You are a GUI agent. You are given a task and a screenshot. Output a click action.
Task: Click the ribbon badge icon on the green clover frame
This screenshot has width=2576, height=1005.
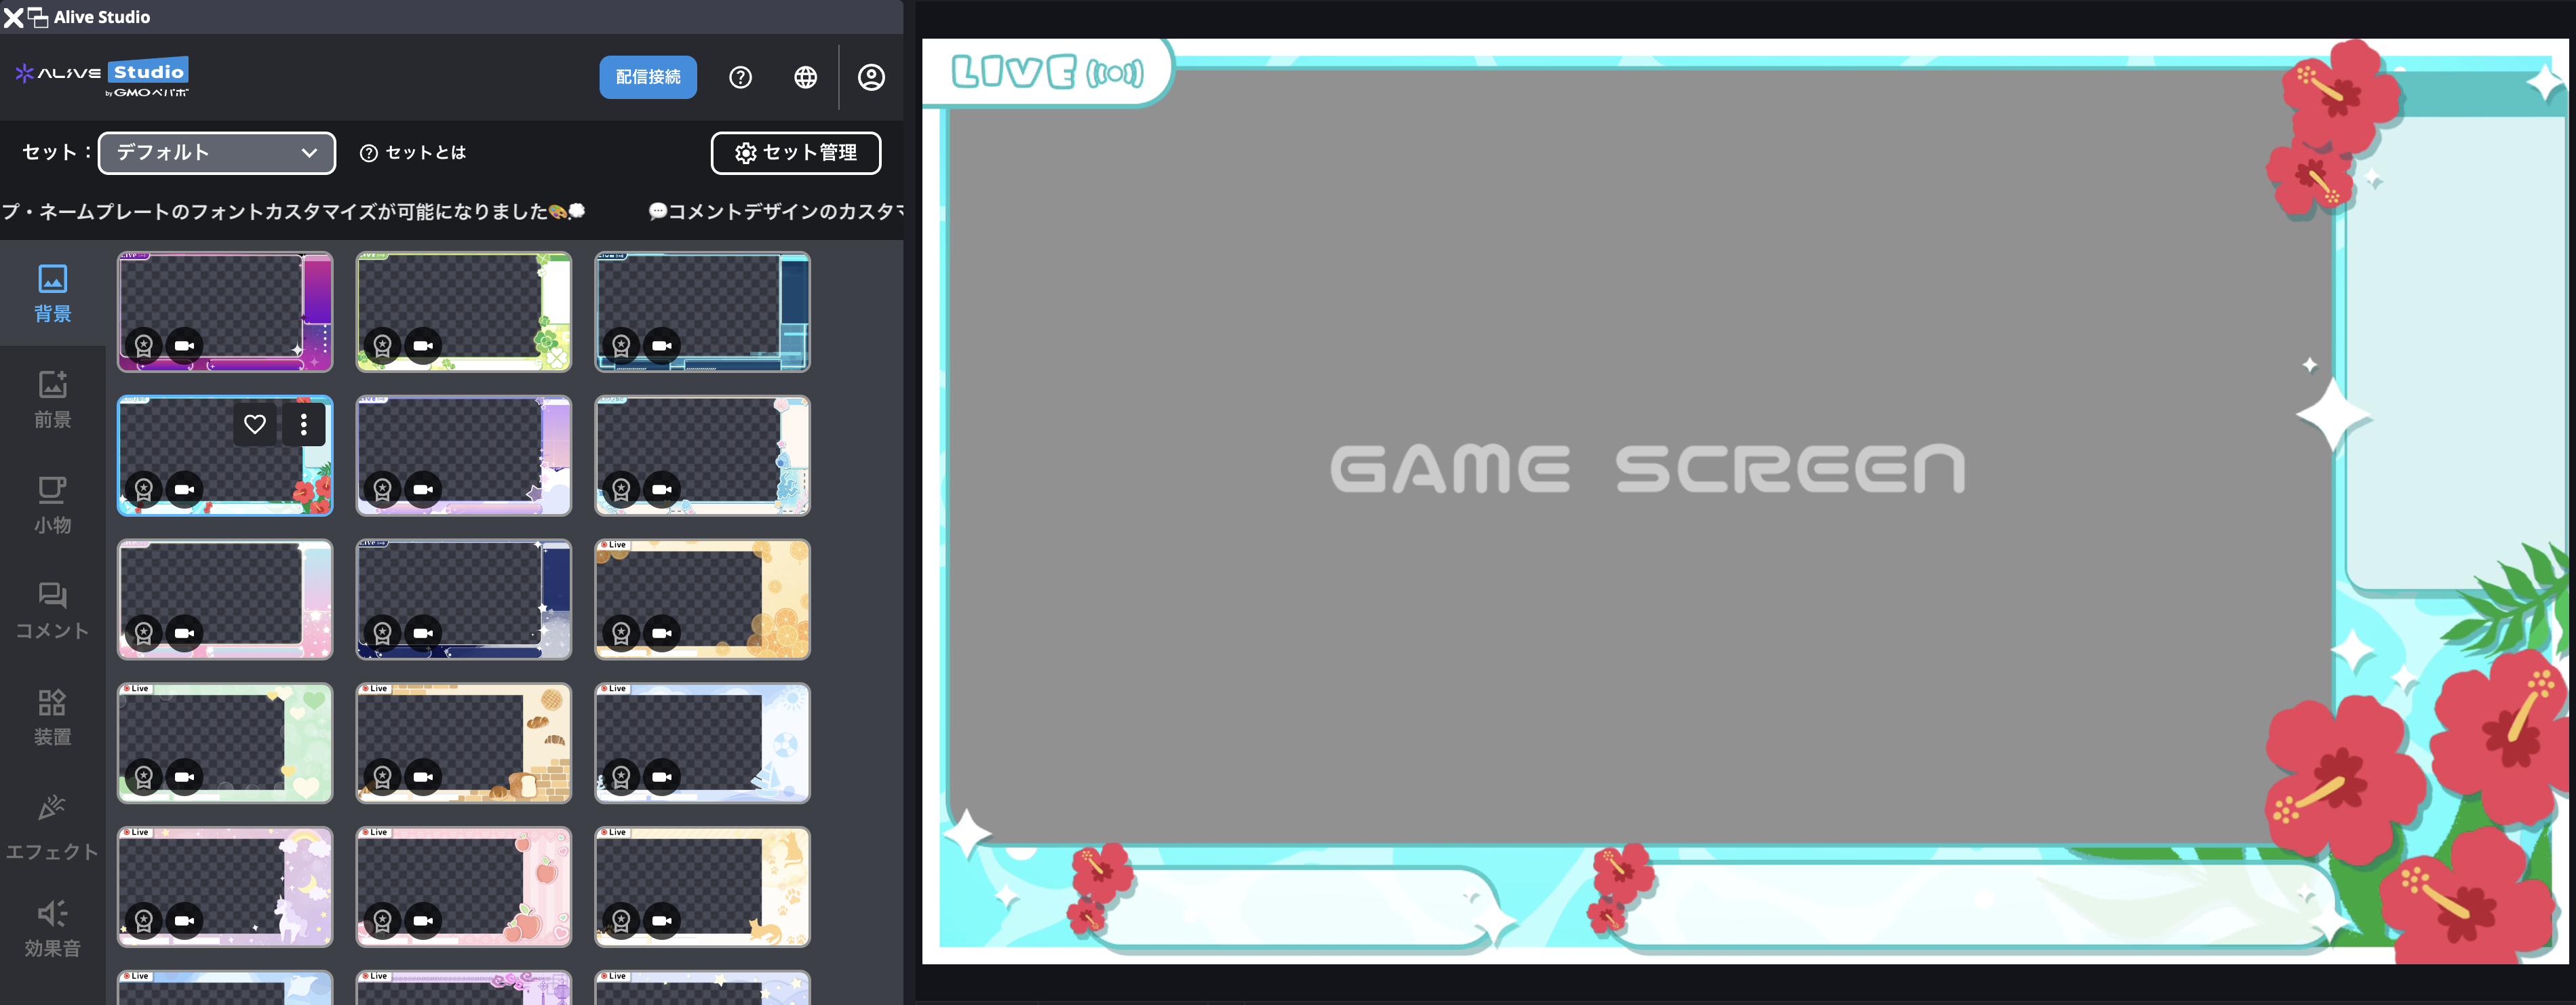pos(383,346)
